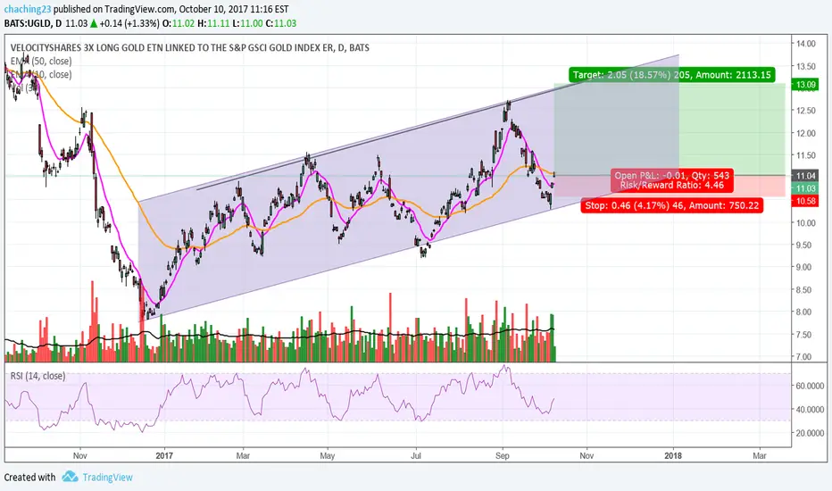
Task: Click the RSI (14, close) indicator label
Action: click(x=37, y=376)
